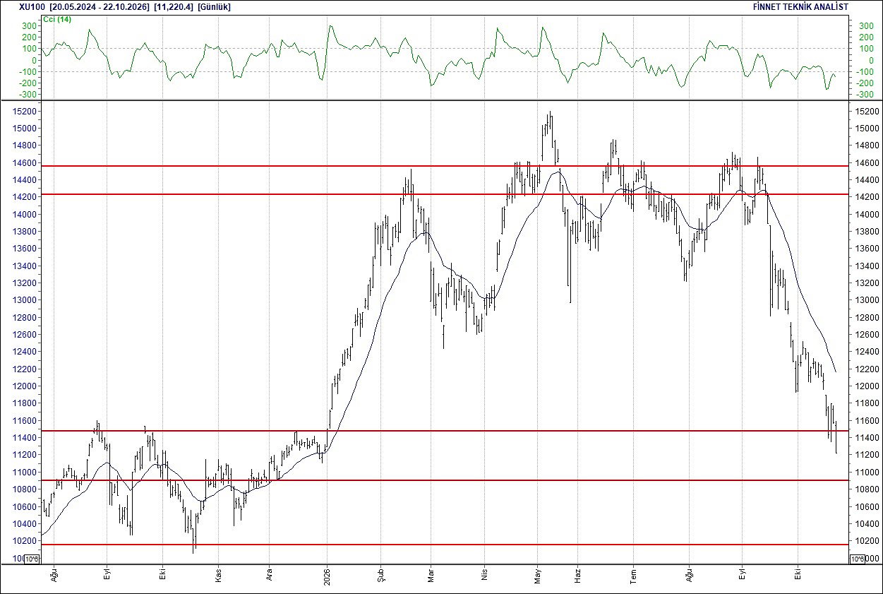The height and width of the screenshot is (594, 883).
Task: Click the Şub month label
Action: pyautogui.click(x=380, y=576)
